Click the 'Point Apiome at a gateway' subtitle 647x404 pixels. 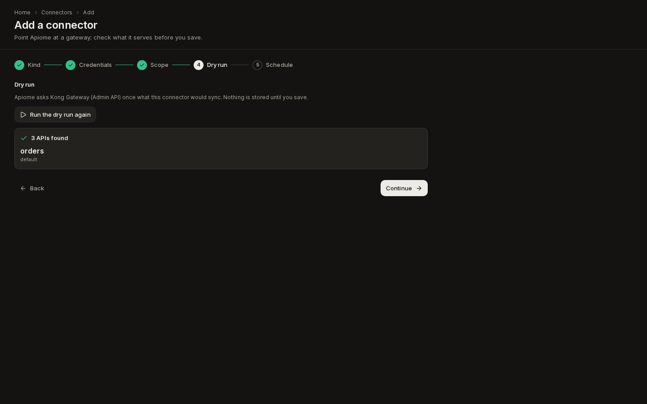click(x=108, y=38)
